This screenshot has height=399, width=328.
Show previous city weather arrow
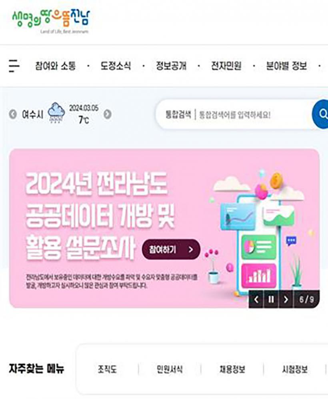click(13, 114)
